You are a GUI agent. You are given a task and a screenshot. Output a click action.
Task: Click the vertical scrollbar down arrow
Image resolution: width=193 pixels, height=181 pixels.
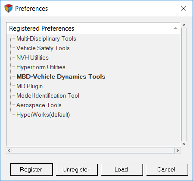184,144
